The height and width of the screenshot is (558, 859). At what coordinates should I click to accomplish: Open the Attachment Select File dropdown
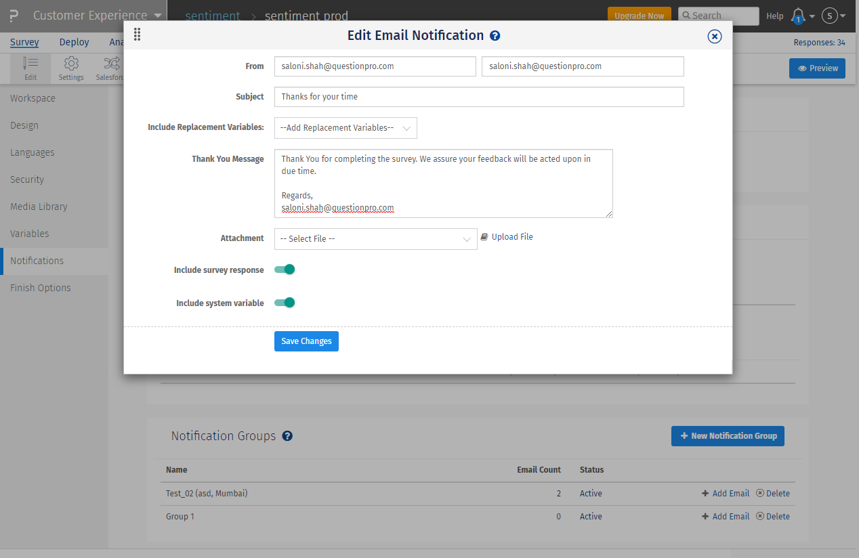click(375, 239)
